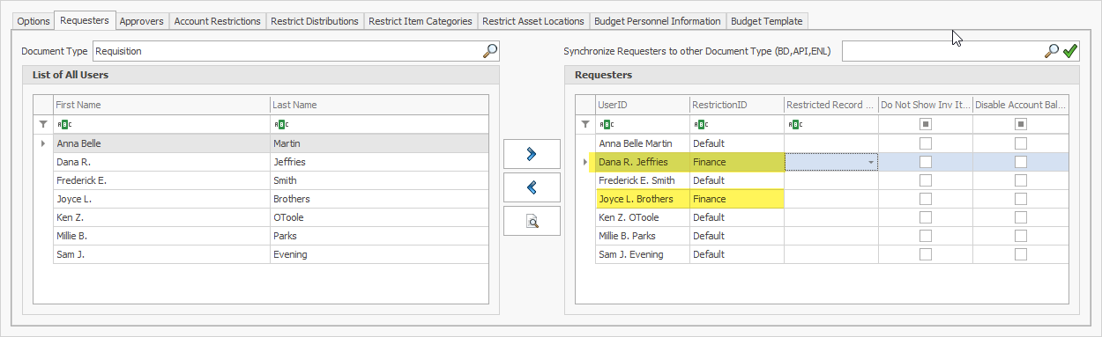Select the Requesters tab
This screenshot has height=337, width=1102.
pyautogui.click(x=85, y=19)
